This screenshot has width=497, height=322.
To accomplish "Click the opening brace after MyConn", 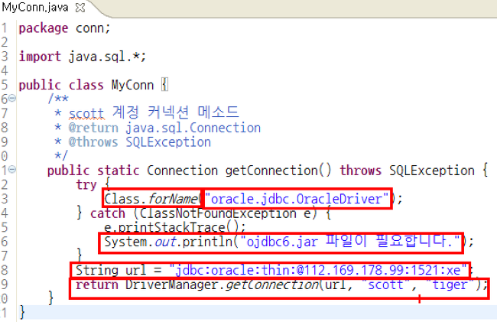I will point(164,85).
